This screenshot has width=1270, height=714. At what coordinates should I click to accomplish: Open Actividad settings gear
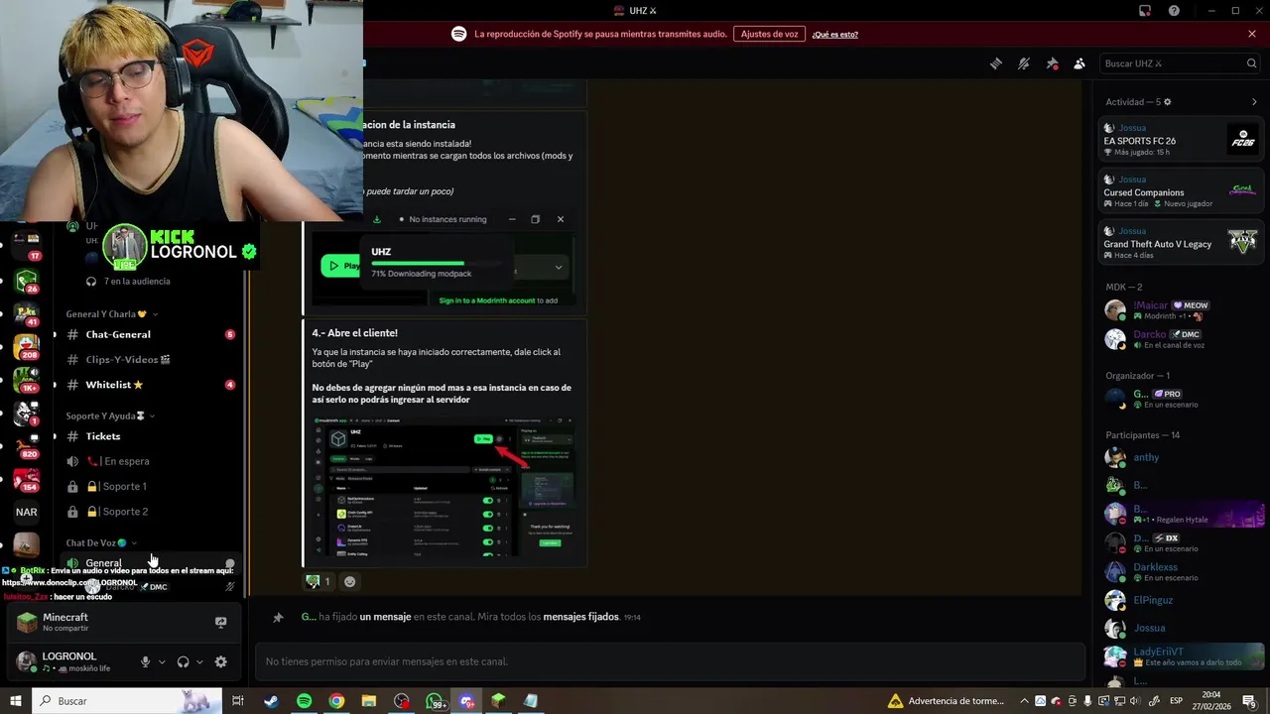[1167, 102]
